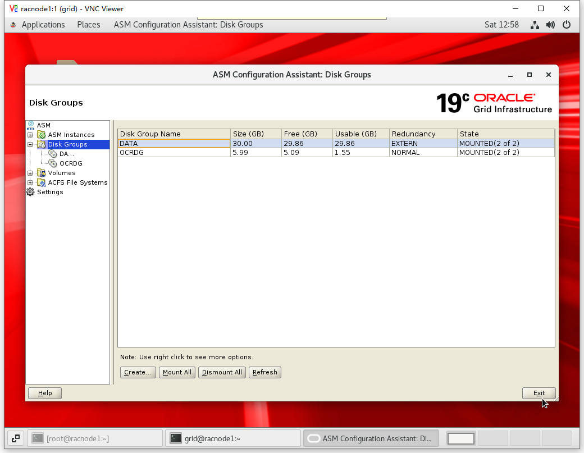Expand the ASM Instances tree node
This screenshot has height=453, width=584.
tap(30, 135)
